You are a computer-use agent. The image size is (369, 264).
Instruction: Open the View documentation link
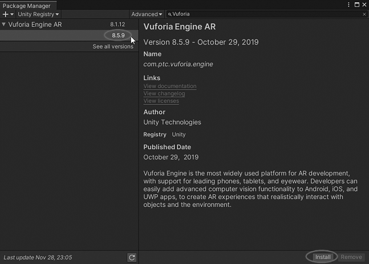(x=170, y=86)
